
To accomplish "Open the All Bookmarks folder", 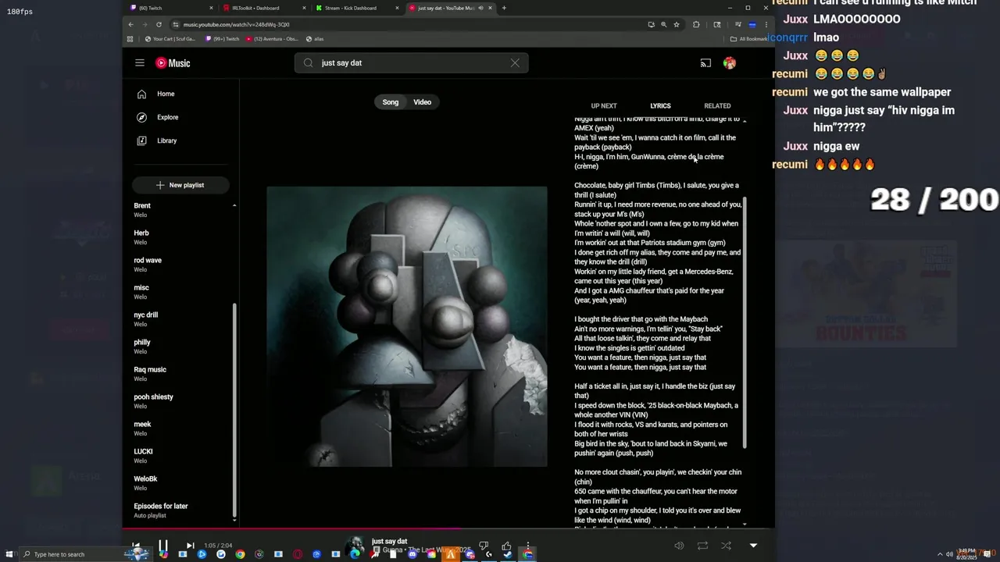I will coord(749,38).
